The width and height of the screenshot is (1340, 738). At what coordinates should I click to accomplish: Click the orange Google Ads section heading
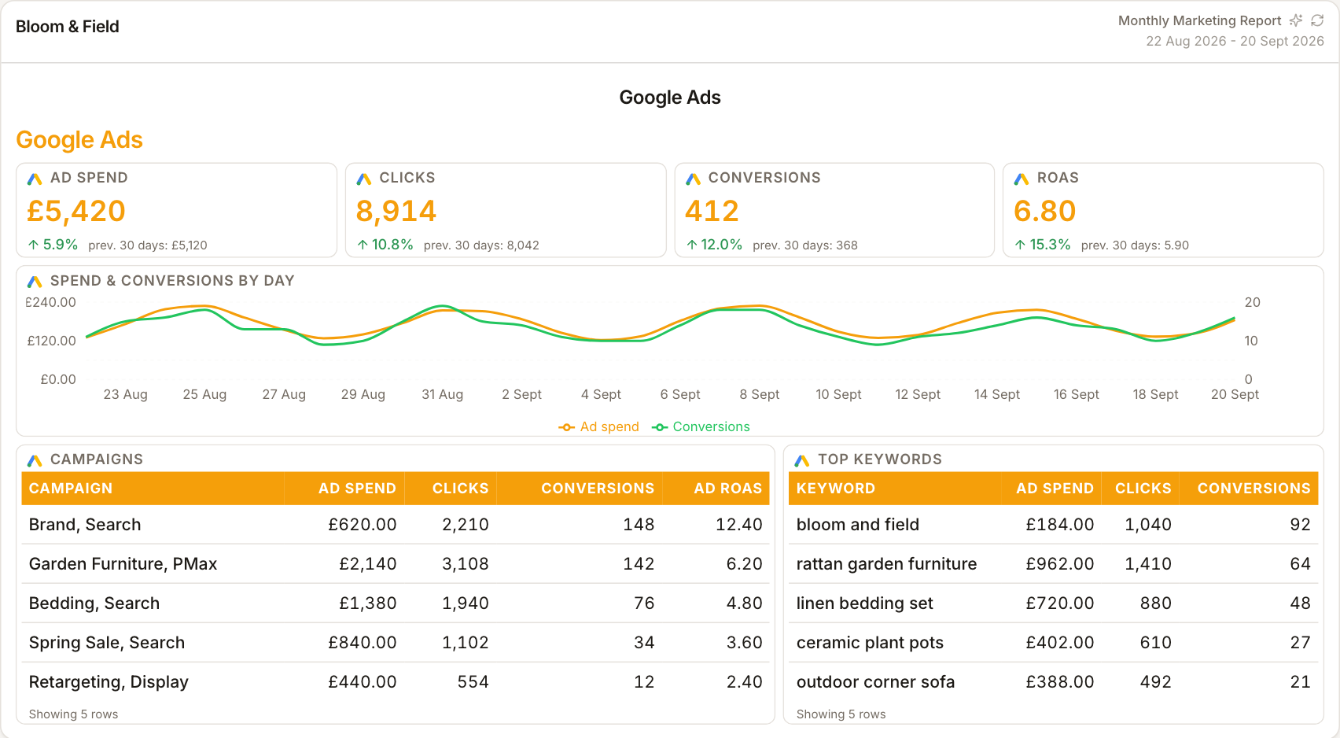point(79,140)
